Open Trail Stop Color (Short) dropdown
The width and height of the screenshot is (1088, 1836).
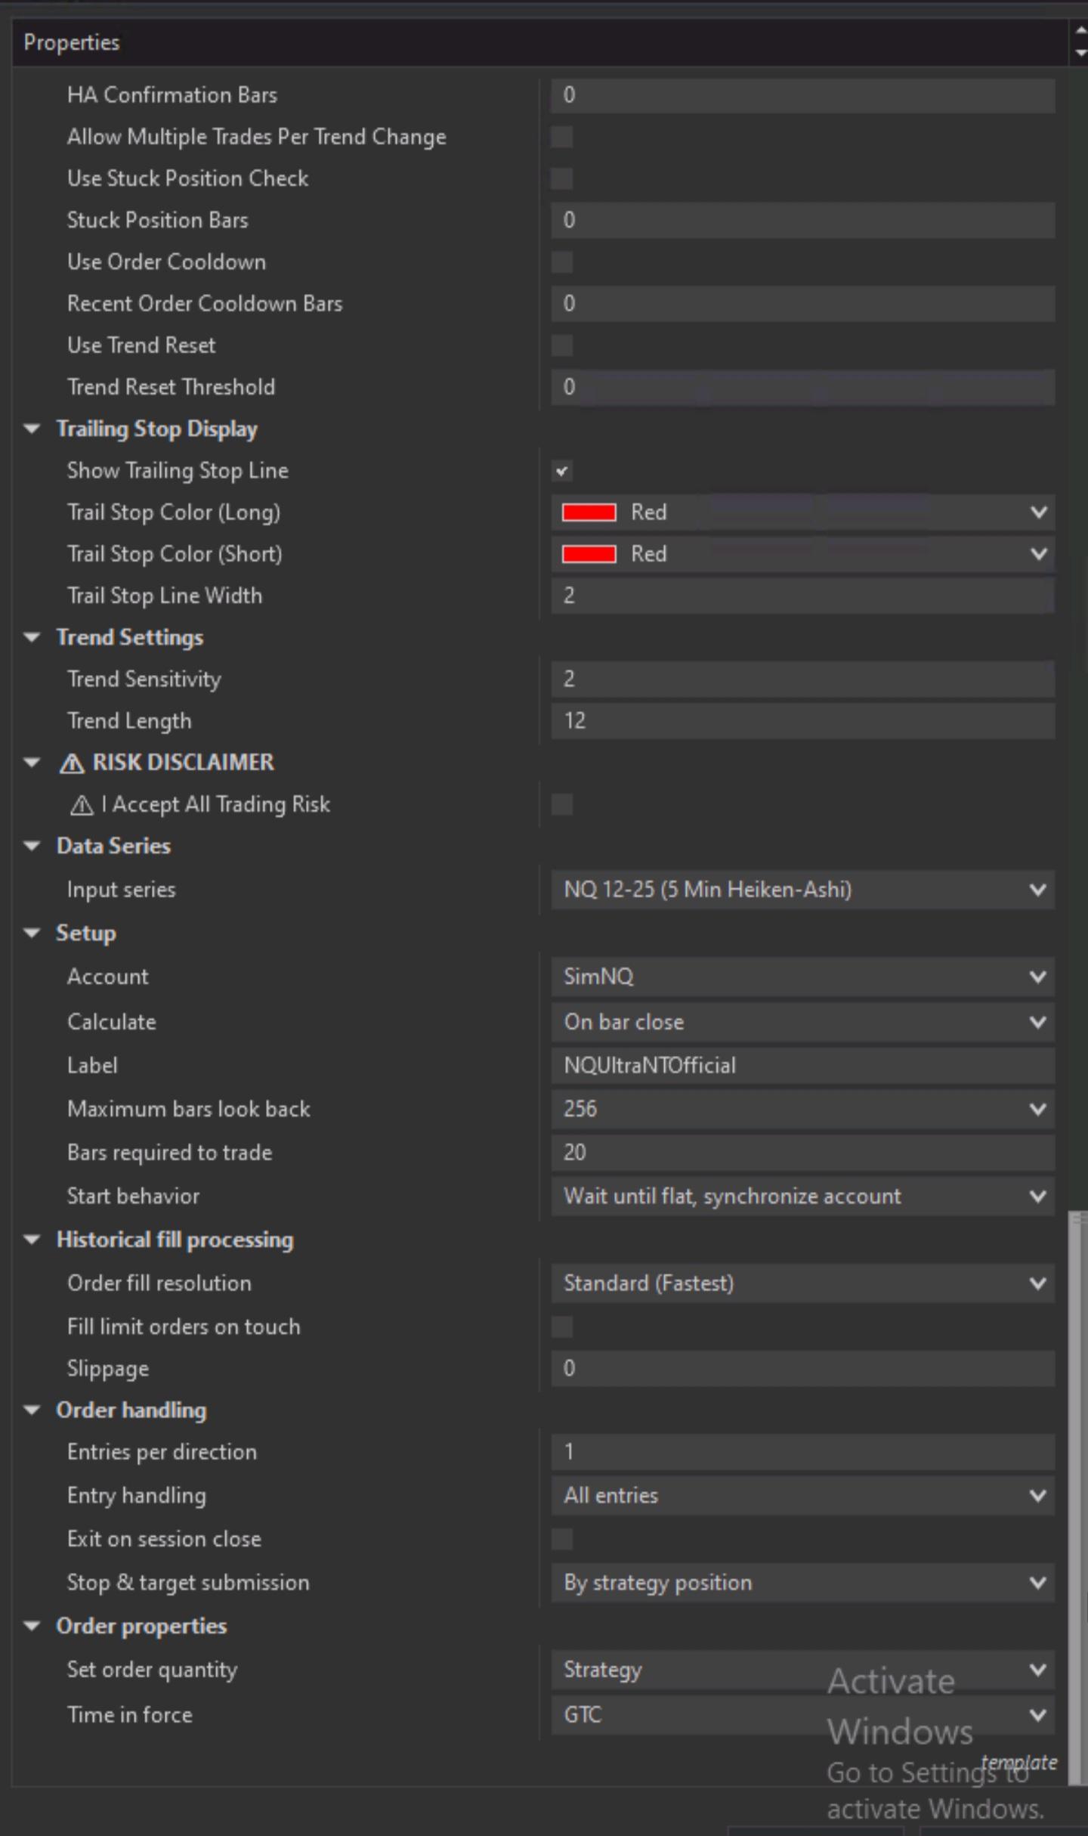[1038, 554]
